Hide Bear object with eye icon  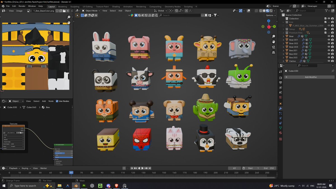click(x=329, y=36)
